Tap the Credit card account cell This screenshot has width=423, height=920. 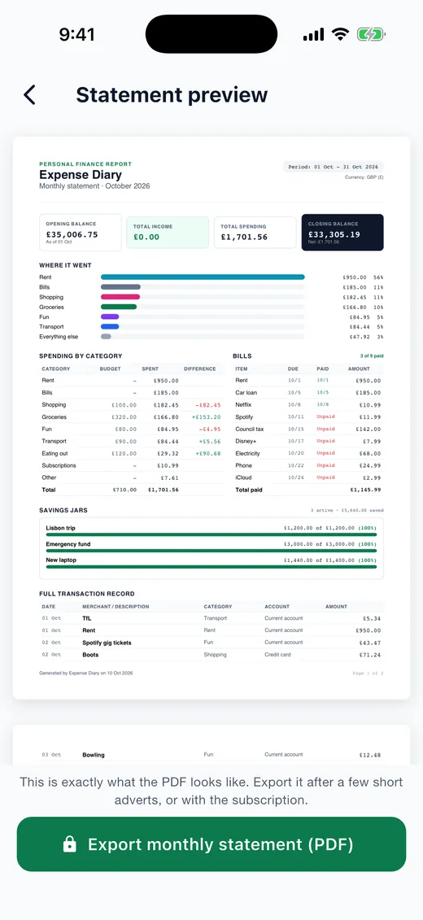tap(277, 655)
